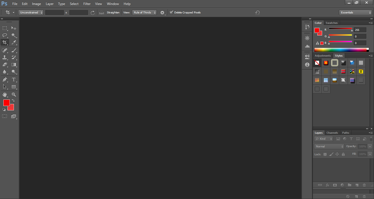Switch to the Adjustments tab
The width and height of the screenshot is (374, 199).
click(x=323, y=56)
